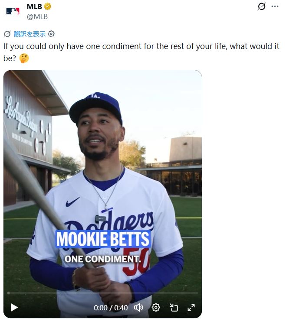286x319 pixels.
Task: Click the @MLB handle link
Action: tap(38, 16)
